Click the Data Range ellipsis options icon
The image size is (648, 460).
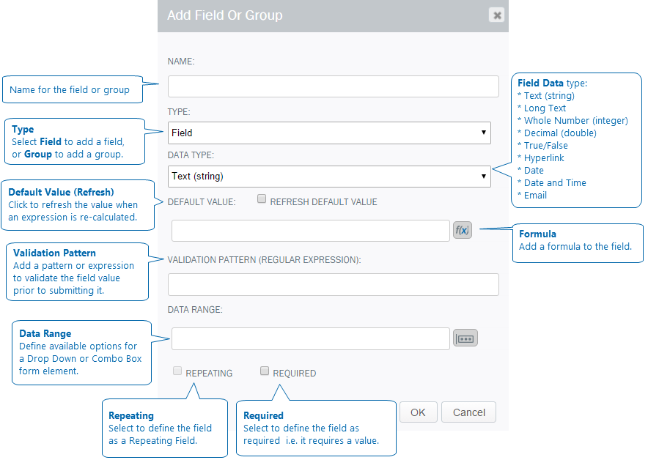tap(465, 338)
